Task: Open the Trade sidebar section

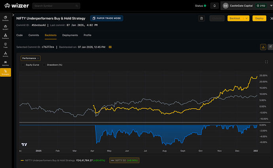Action: 6,45
